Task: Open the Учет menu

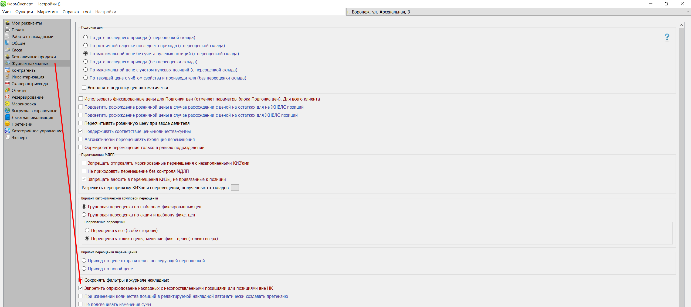Action: pos(6,12)
